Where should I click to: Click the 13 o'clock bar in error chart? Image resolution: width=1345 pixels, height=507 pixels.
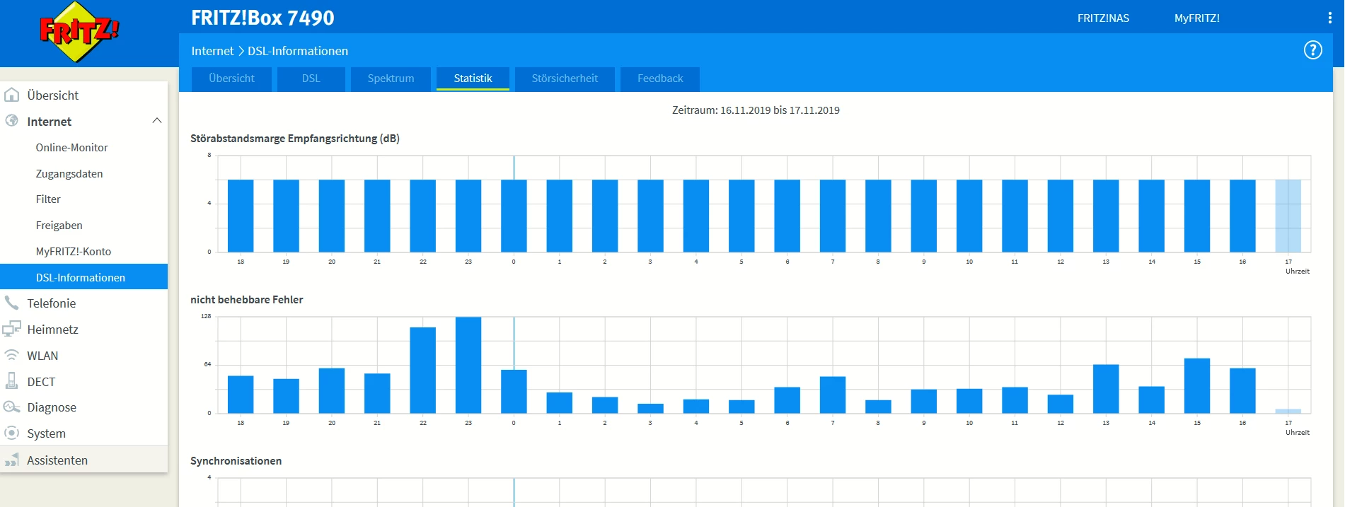tap(1106, 389)
